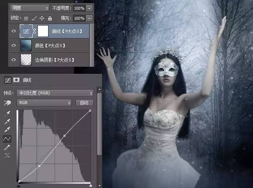Click the curves properties icon in the panel header

pyautogui.click(x=8, y=80)
